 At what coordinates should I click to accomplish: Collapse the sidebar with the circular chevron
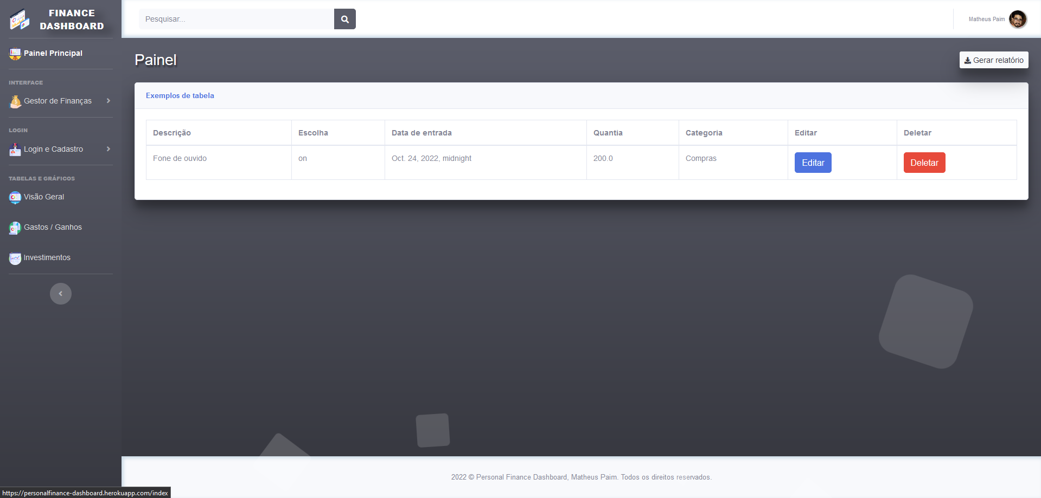pos(60,293)
